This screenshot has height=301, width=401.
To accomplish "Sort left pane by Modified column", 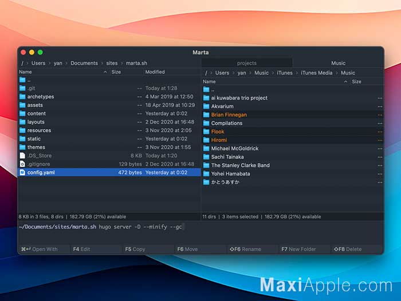I will pyautogui.click(x=155, y=72).
